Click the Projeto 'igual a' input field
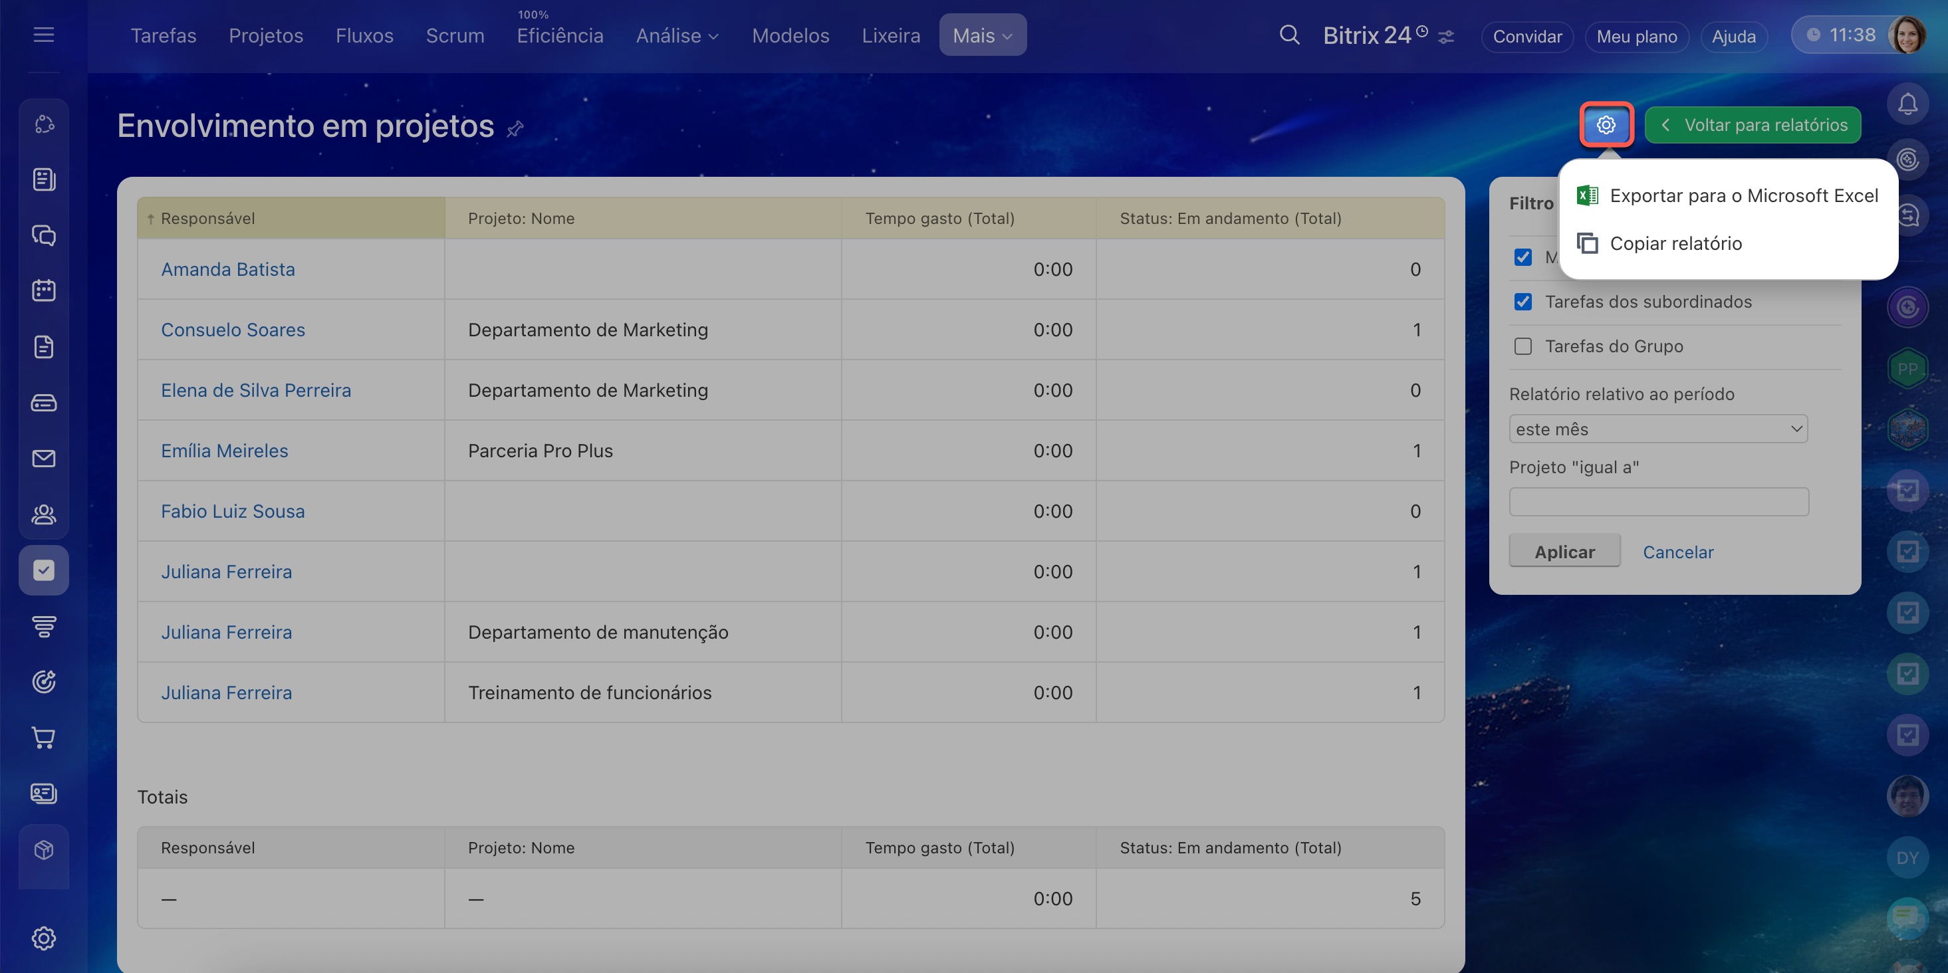Viewport: 1948px width, 973px height. point(1658,502)
